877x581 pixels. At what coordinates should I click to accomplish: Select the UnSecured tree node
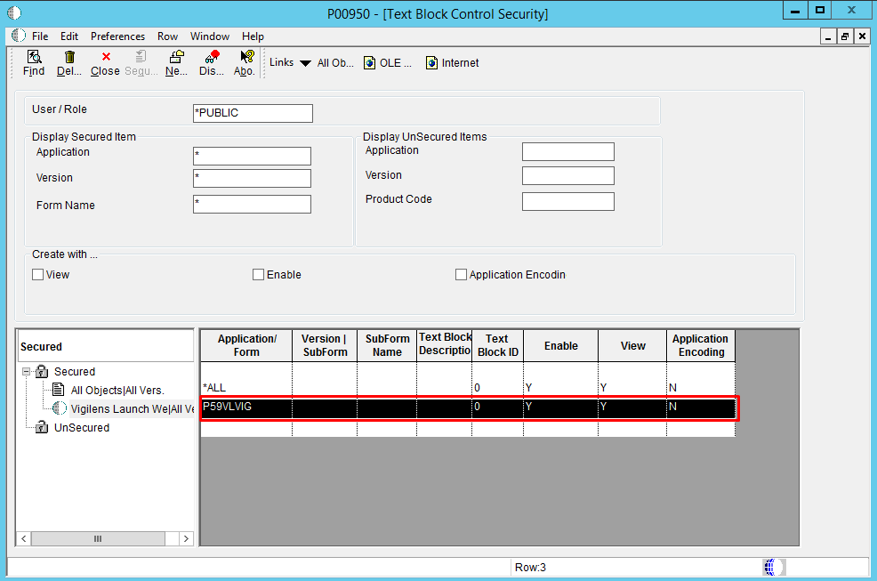click(x=81, y=428)
